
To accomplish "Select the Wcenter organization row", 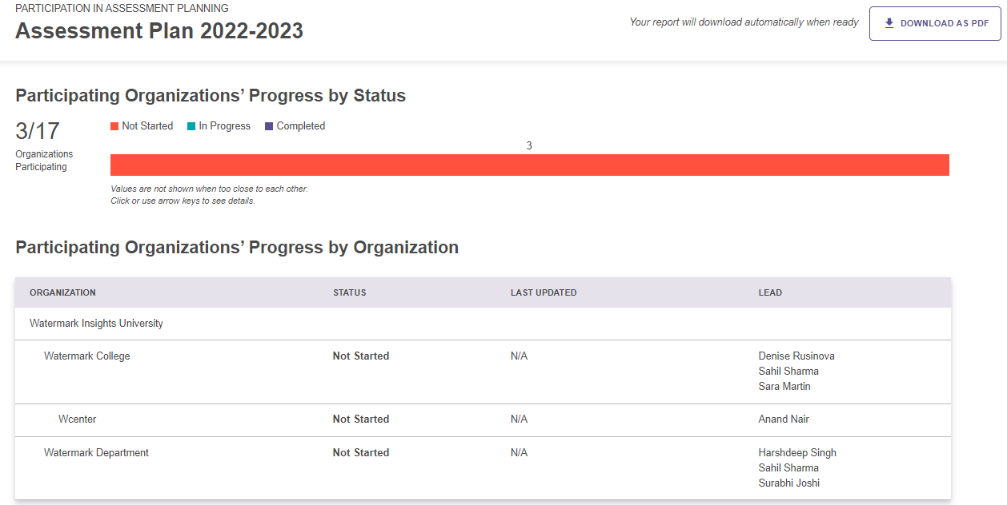I will pyautogui.click(x=483, y=420).
